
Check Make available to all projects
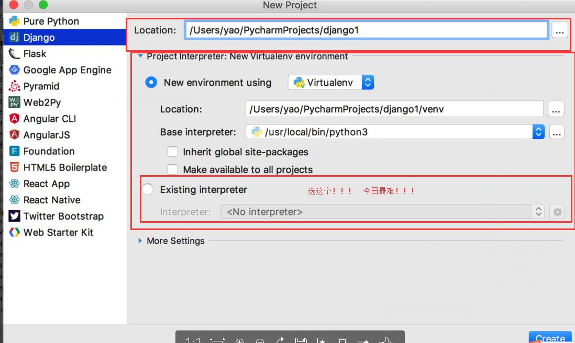tap(173, 169)
